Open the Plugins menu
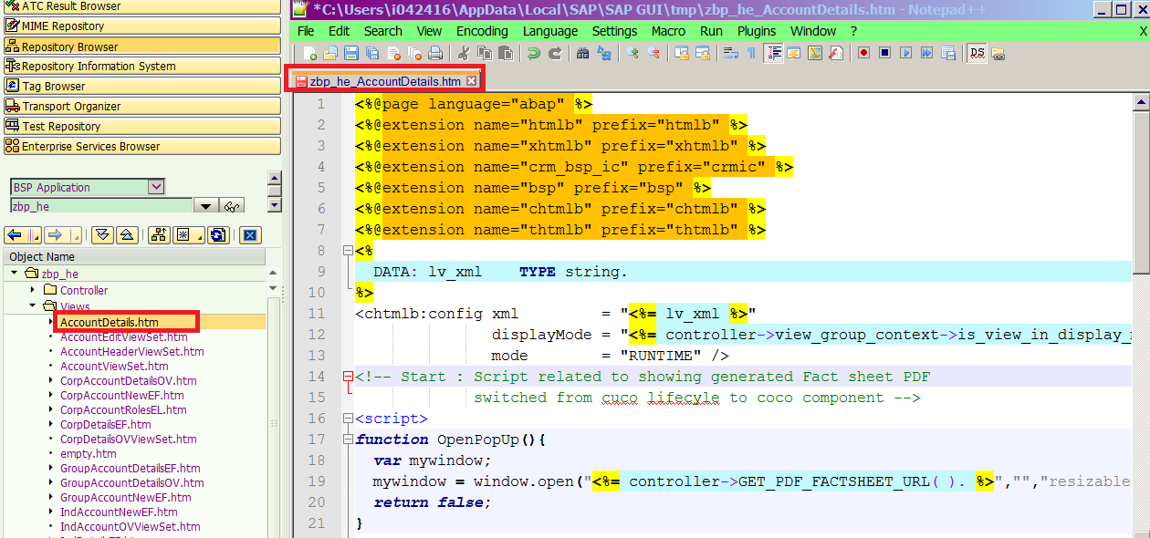Viewport: 1150px width, 538px height. click(757, 31)
